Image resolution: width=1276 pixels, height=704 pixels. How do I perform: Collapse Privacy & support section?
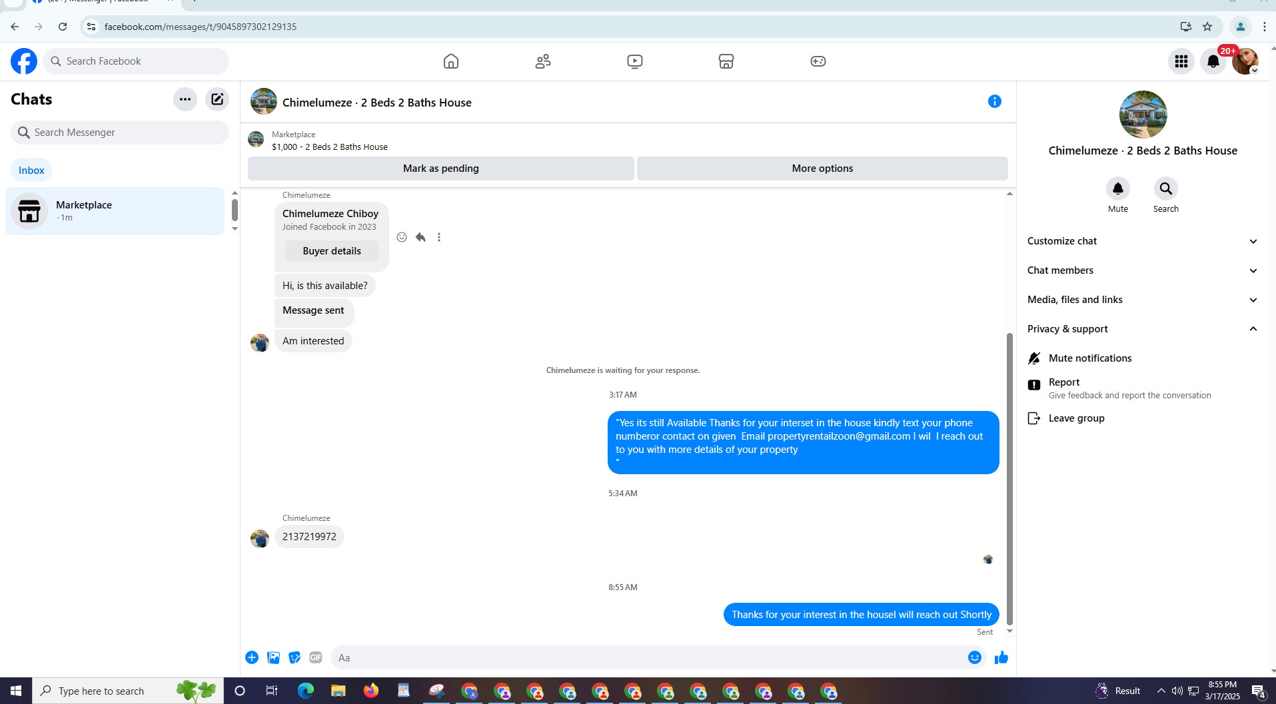(x=1143, y=329)
